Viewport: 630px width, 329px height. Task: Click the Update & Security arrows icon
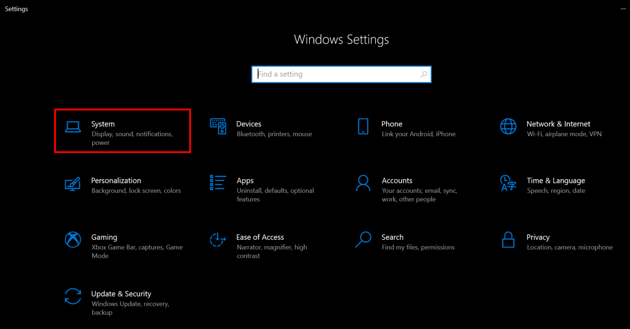point(73,296)
